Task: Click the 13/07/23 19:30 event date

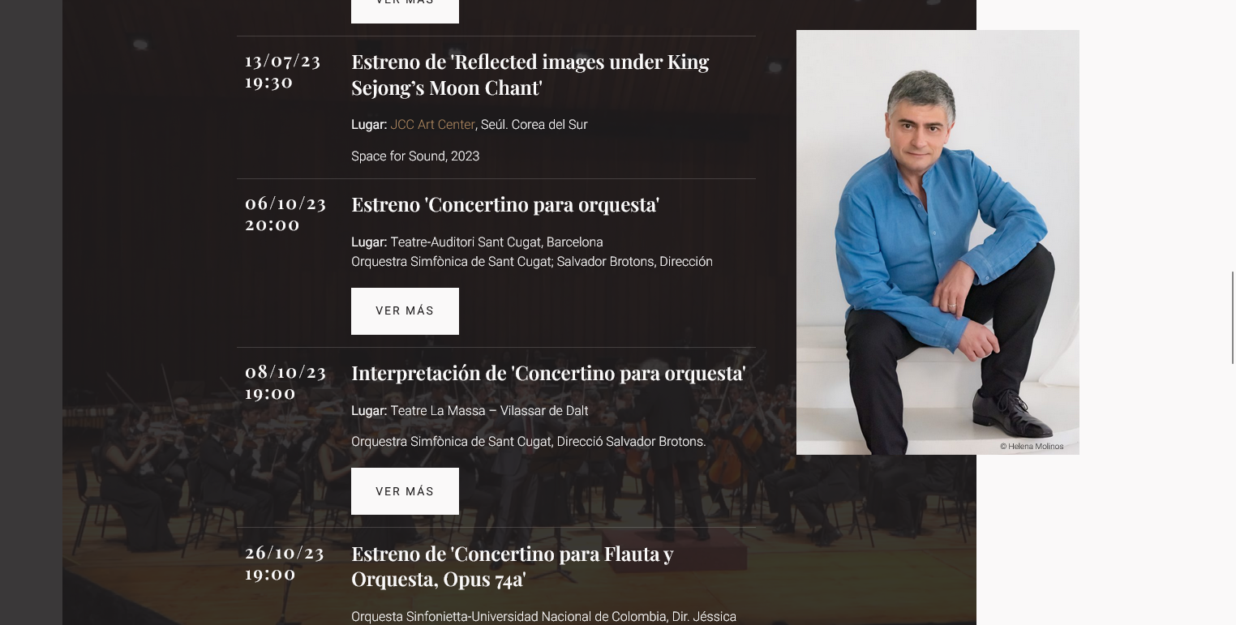Action: (x=283, y=71)
